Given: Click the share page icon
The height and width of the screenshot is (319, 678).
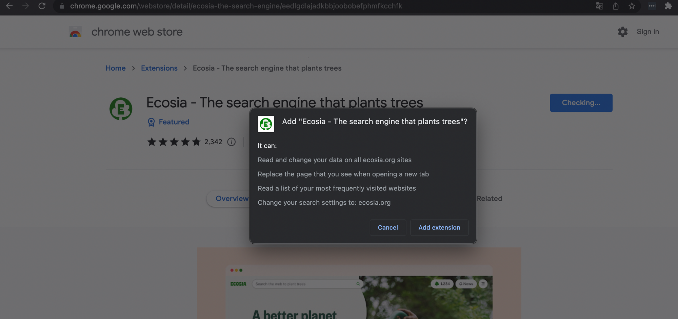Looking at the screenshot, I should coord(616,6).
